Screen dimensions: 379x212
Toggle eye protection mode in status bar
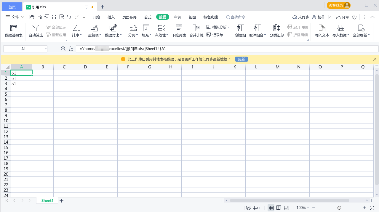pos(248,208)
